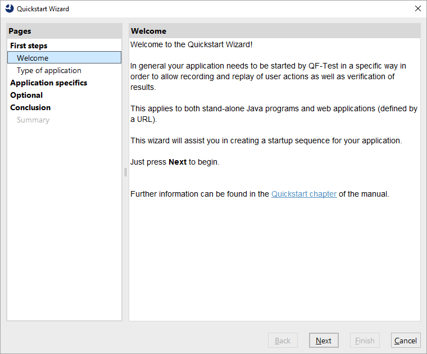The height and width of the screenshot is (354, 427).
Task: Click the disabled Back button
Action: pyautogui.click(x=283, y=341)
